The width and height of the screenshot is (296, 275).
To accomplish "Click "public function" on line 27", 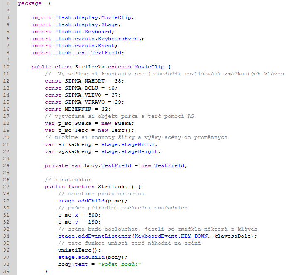I will click(x=70, y=187).
